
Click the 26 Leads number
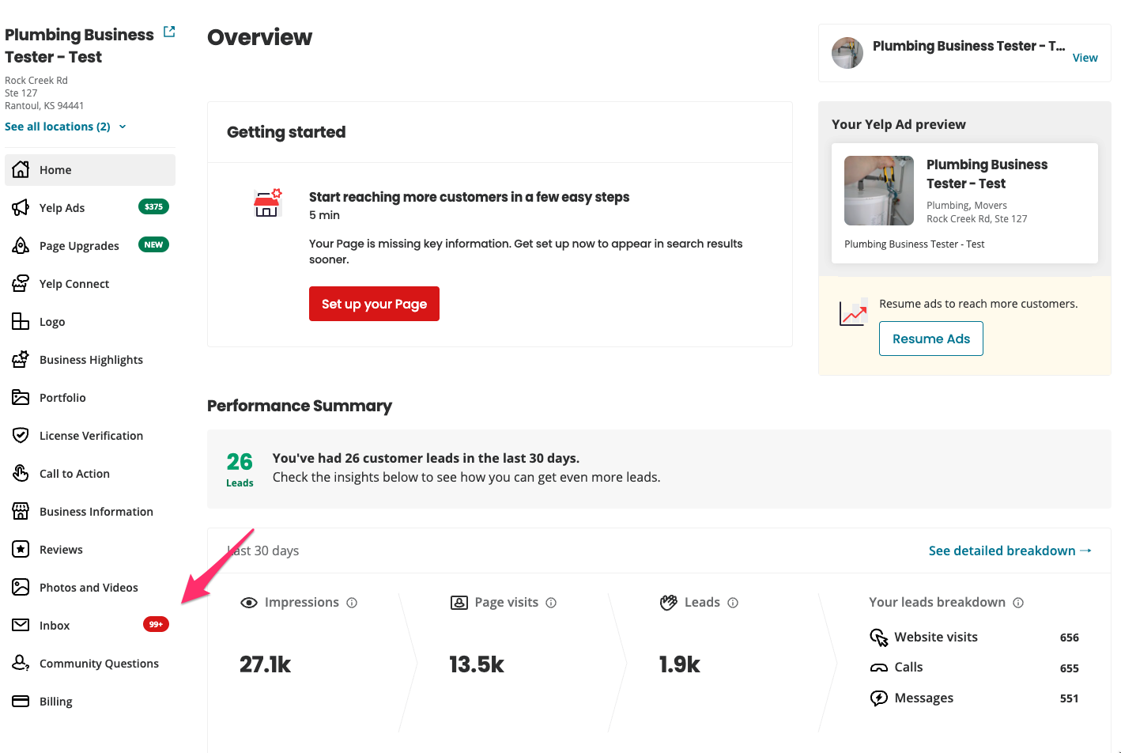point(240,462)
